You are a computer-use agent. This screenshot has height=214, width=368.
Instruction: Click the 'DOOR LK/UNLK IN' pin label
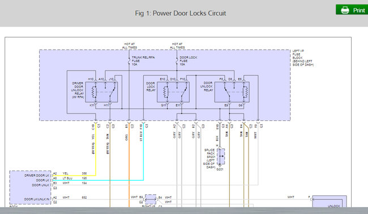[37, 199]
